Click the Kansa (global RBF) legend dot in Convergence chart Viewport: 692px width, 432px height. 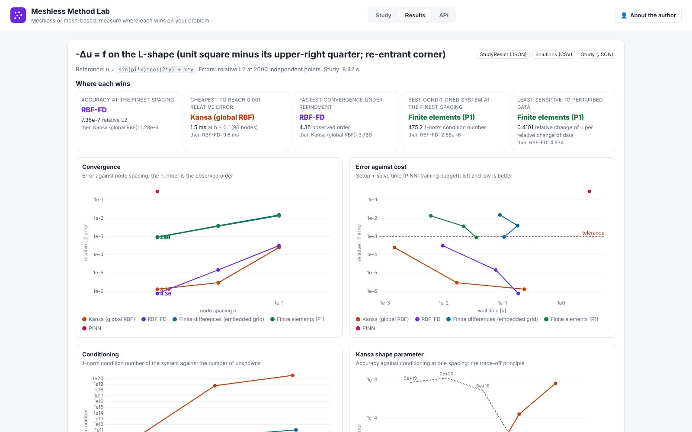point(84,319)
